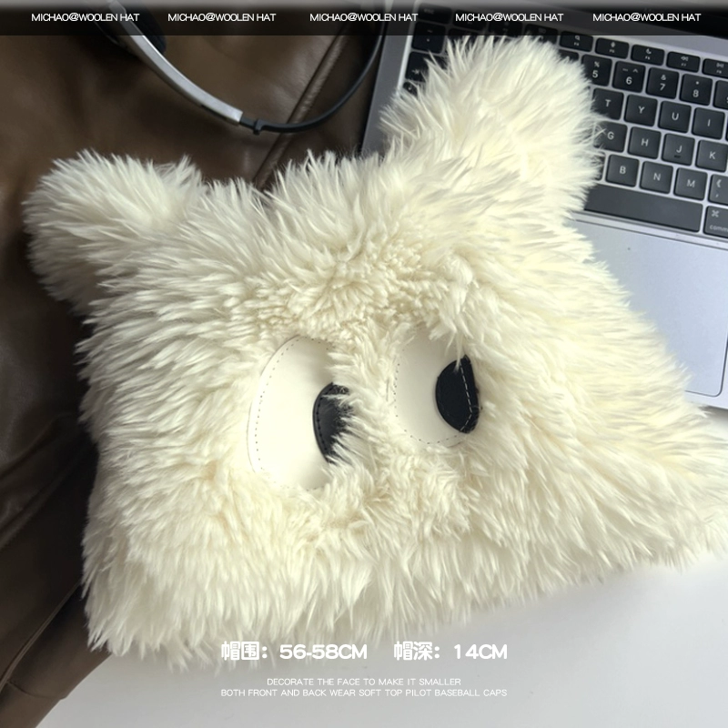Click the rightmost MICHAO@WOOLEN HAT watermark

coord(646,17)
